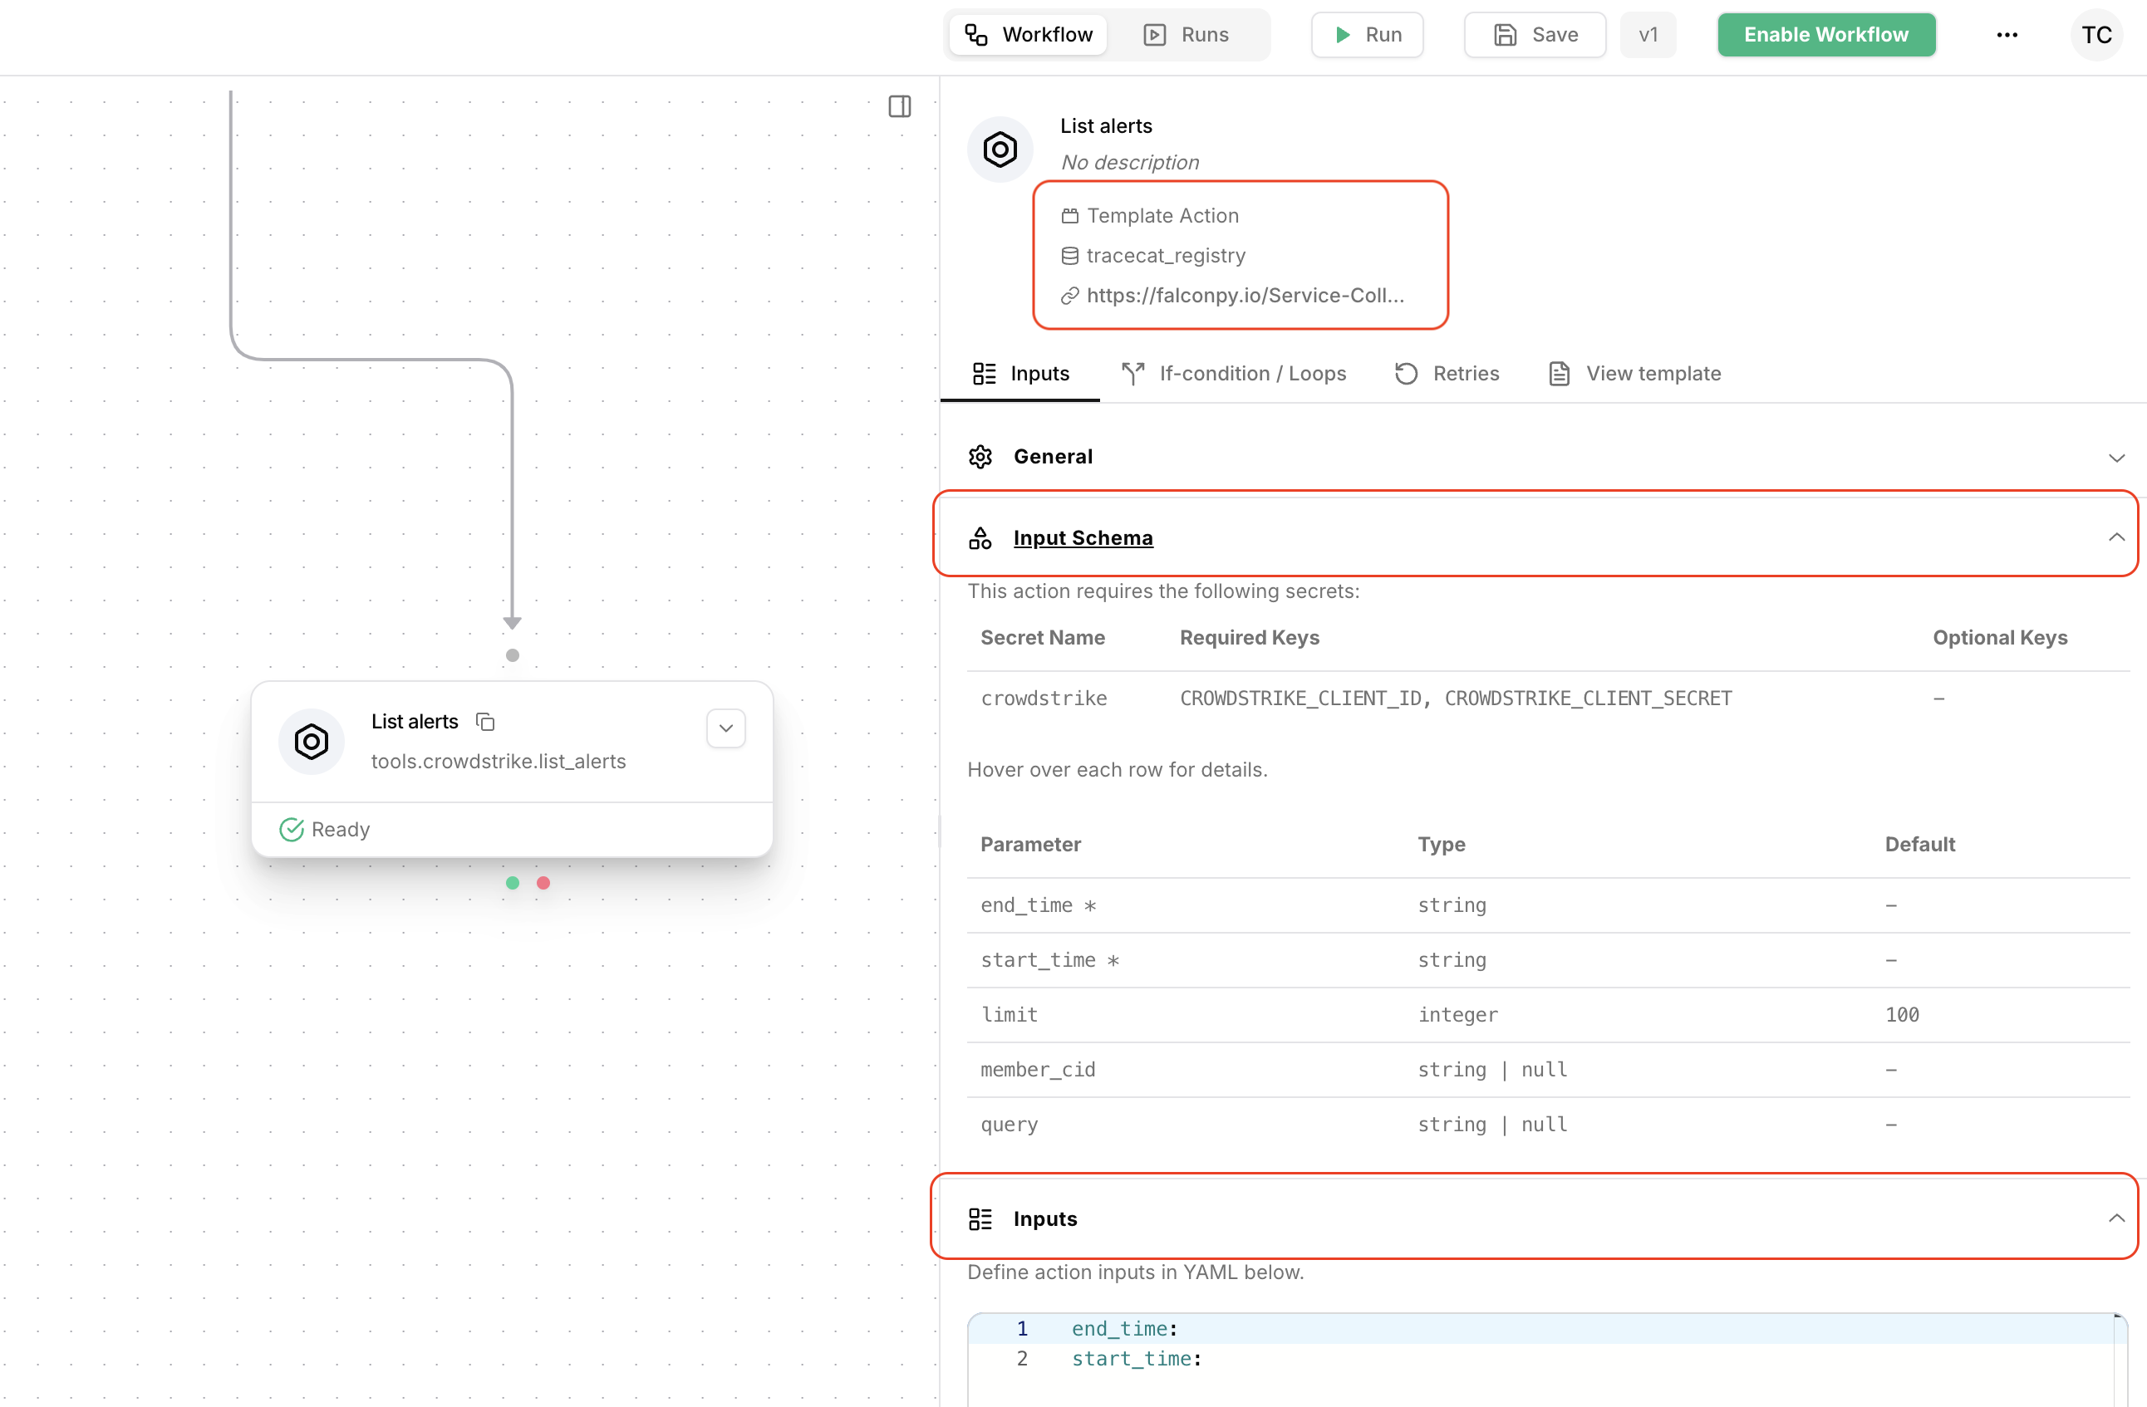Viewport: 2147px width, 1407px height.
Task: Click the CrowdStrike hexagon icon in panel header
Action: (x=1000, y=149)
